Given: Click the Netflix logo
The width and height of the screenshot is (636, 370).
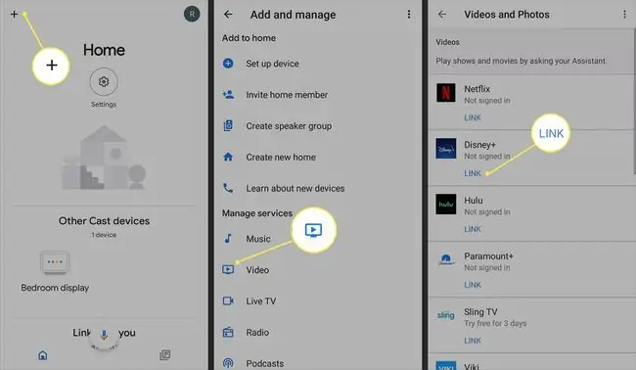Looking at the screenshot, I should pyautogui.click(x=446, y=92).
